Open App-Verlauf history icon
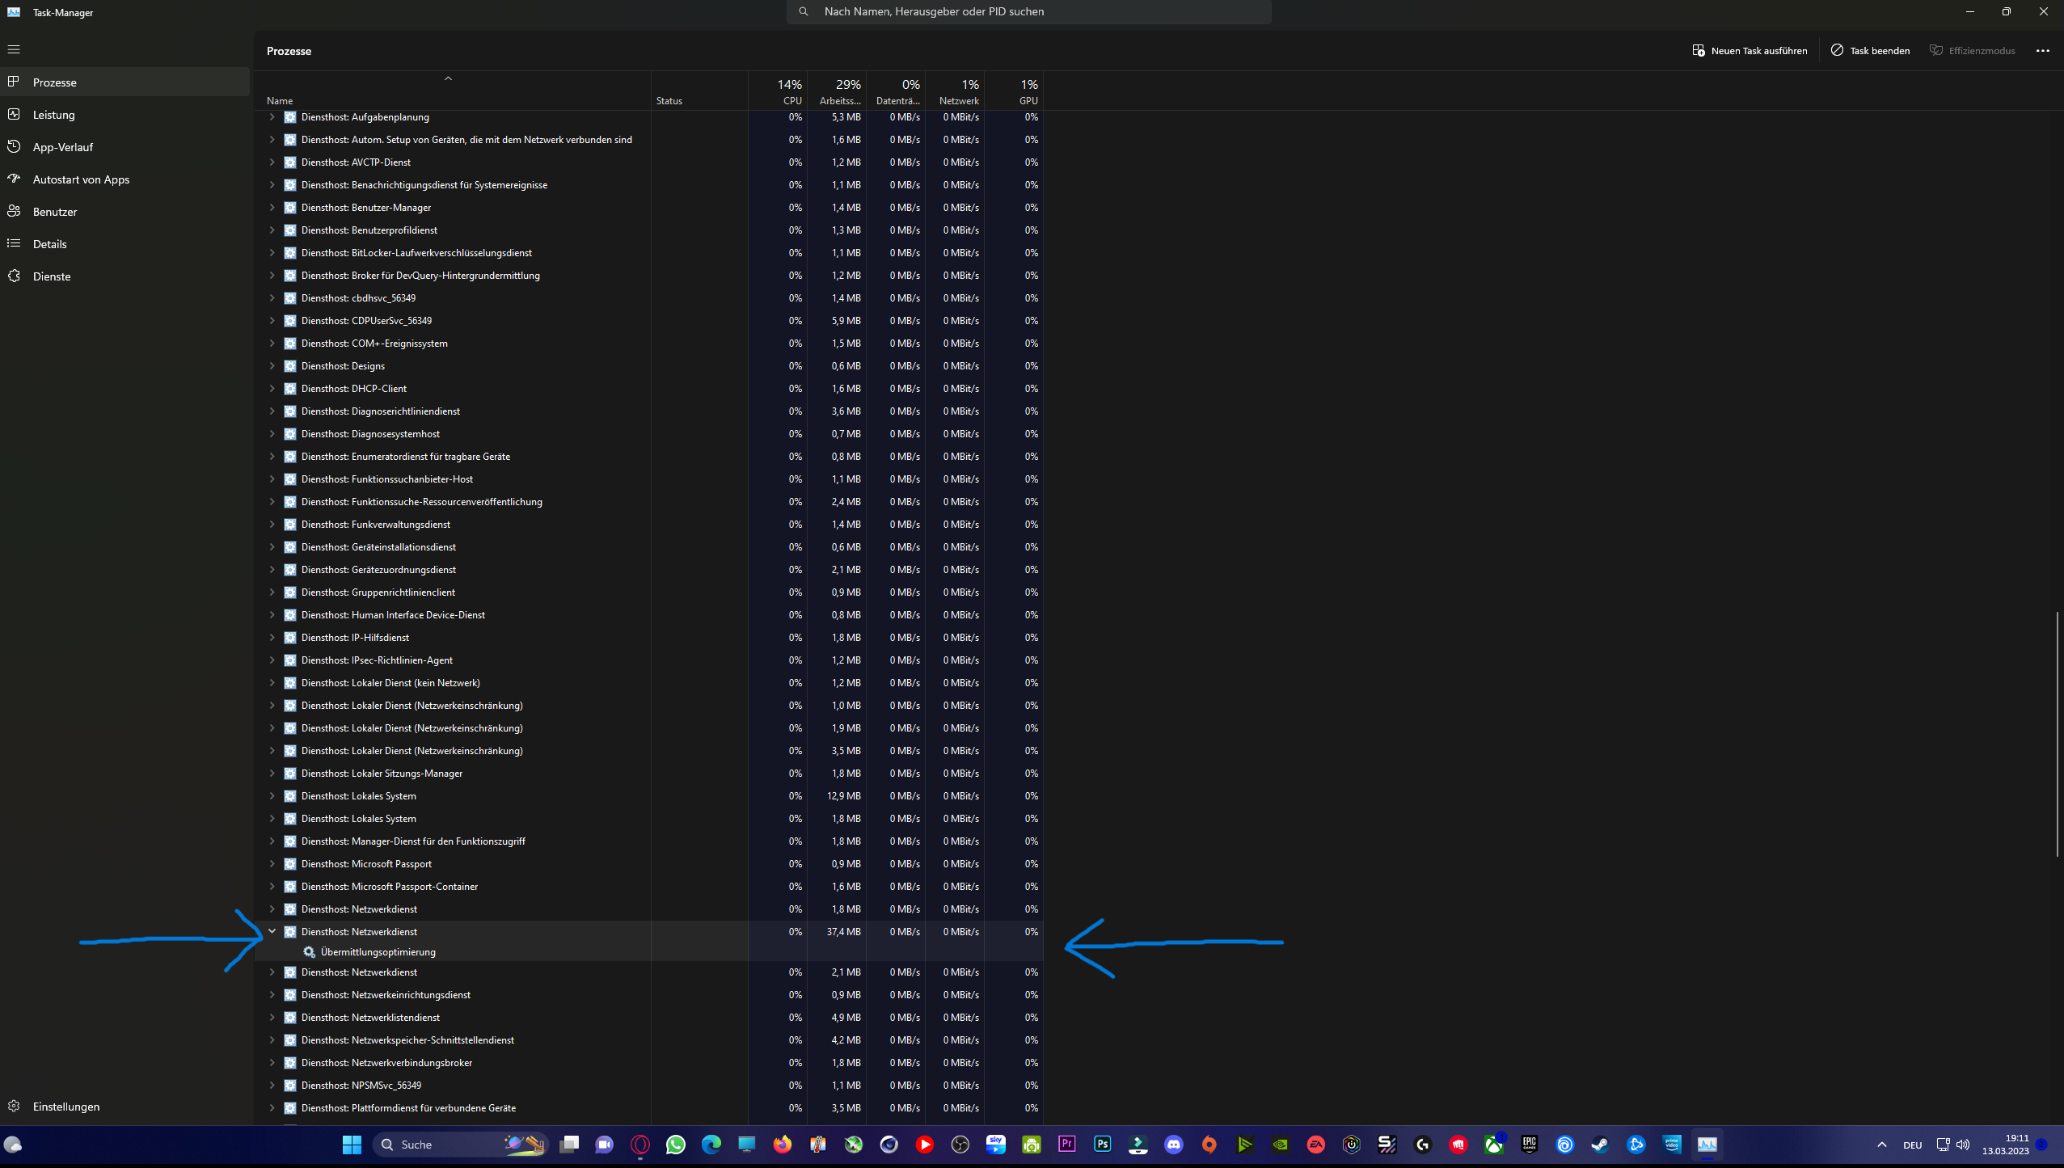This screenshot has width=2064, height=1168. (14, 147)
